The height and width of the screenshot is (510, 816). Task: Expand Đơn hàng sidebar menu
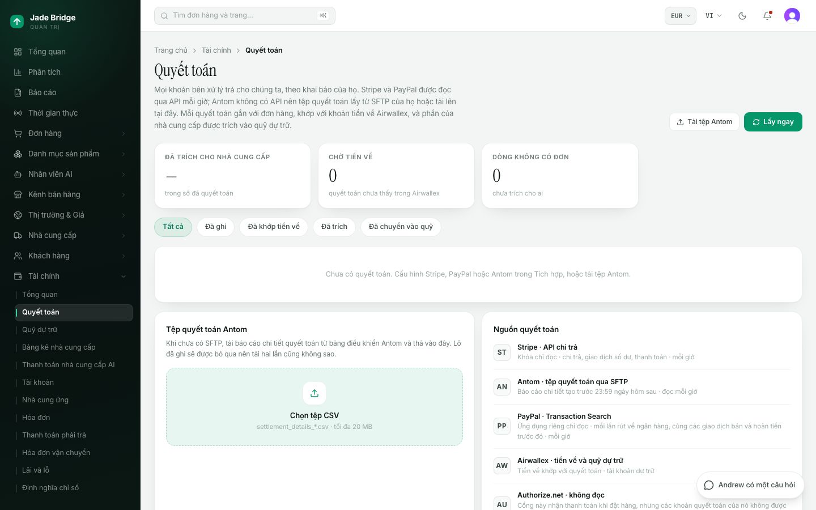[70, 133]
